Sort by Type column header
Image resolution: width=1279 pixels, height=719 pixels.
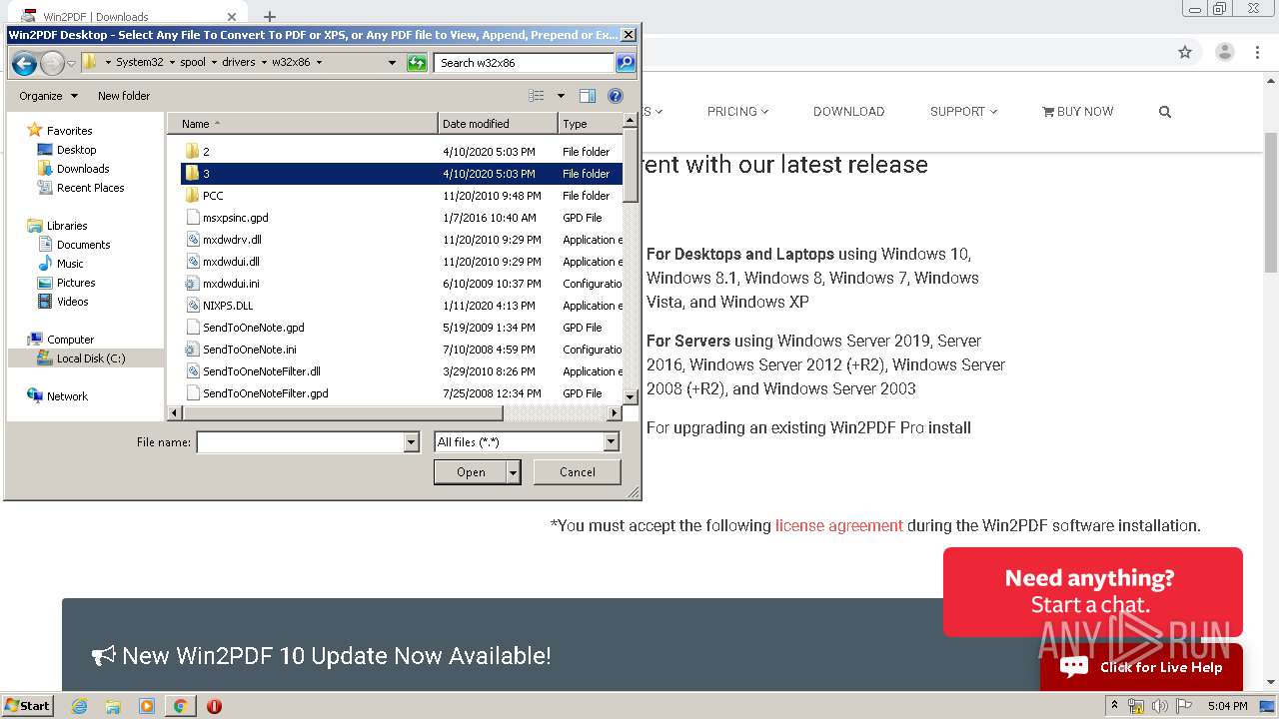(x=590, y=124)
